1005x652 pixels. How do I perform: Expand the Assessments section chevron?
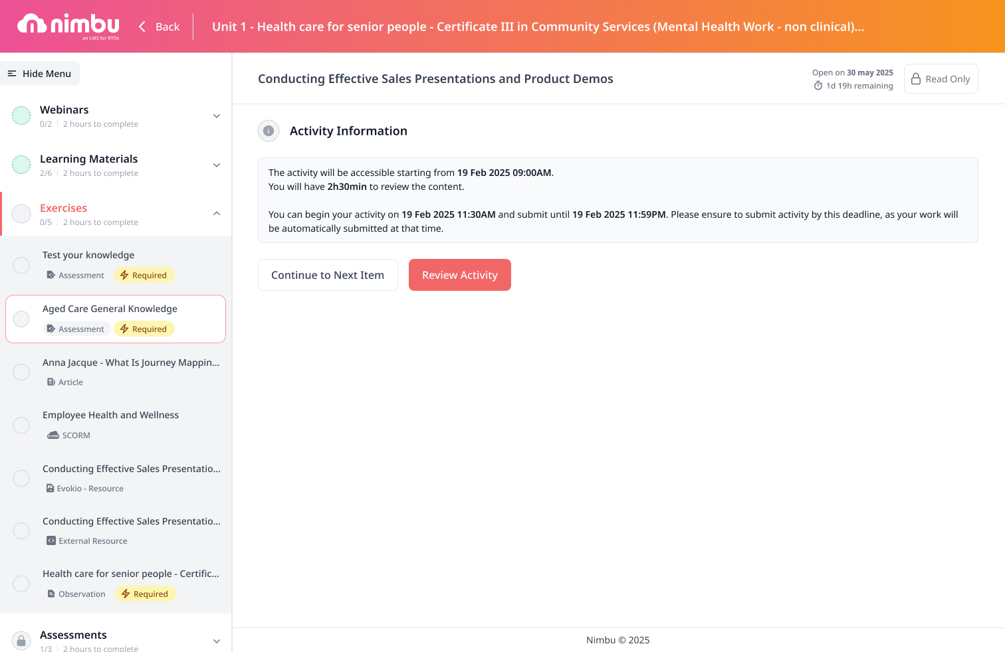tap(217, 641)
